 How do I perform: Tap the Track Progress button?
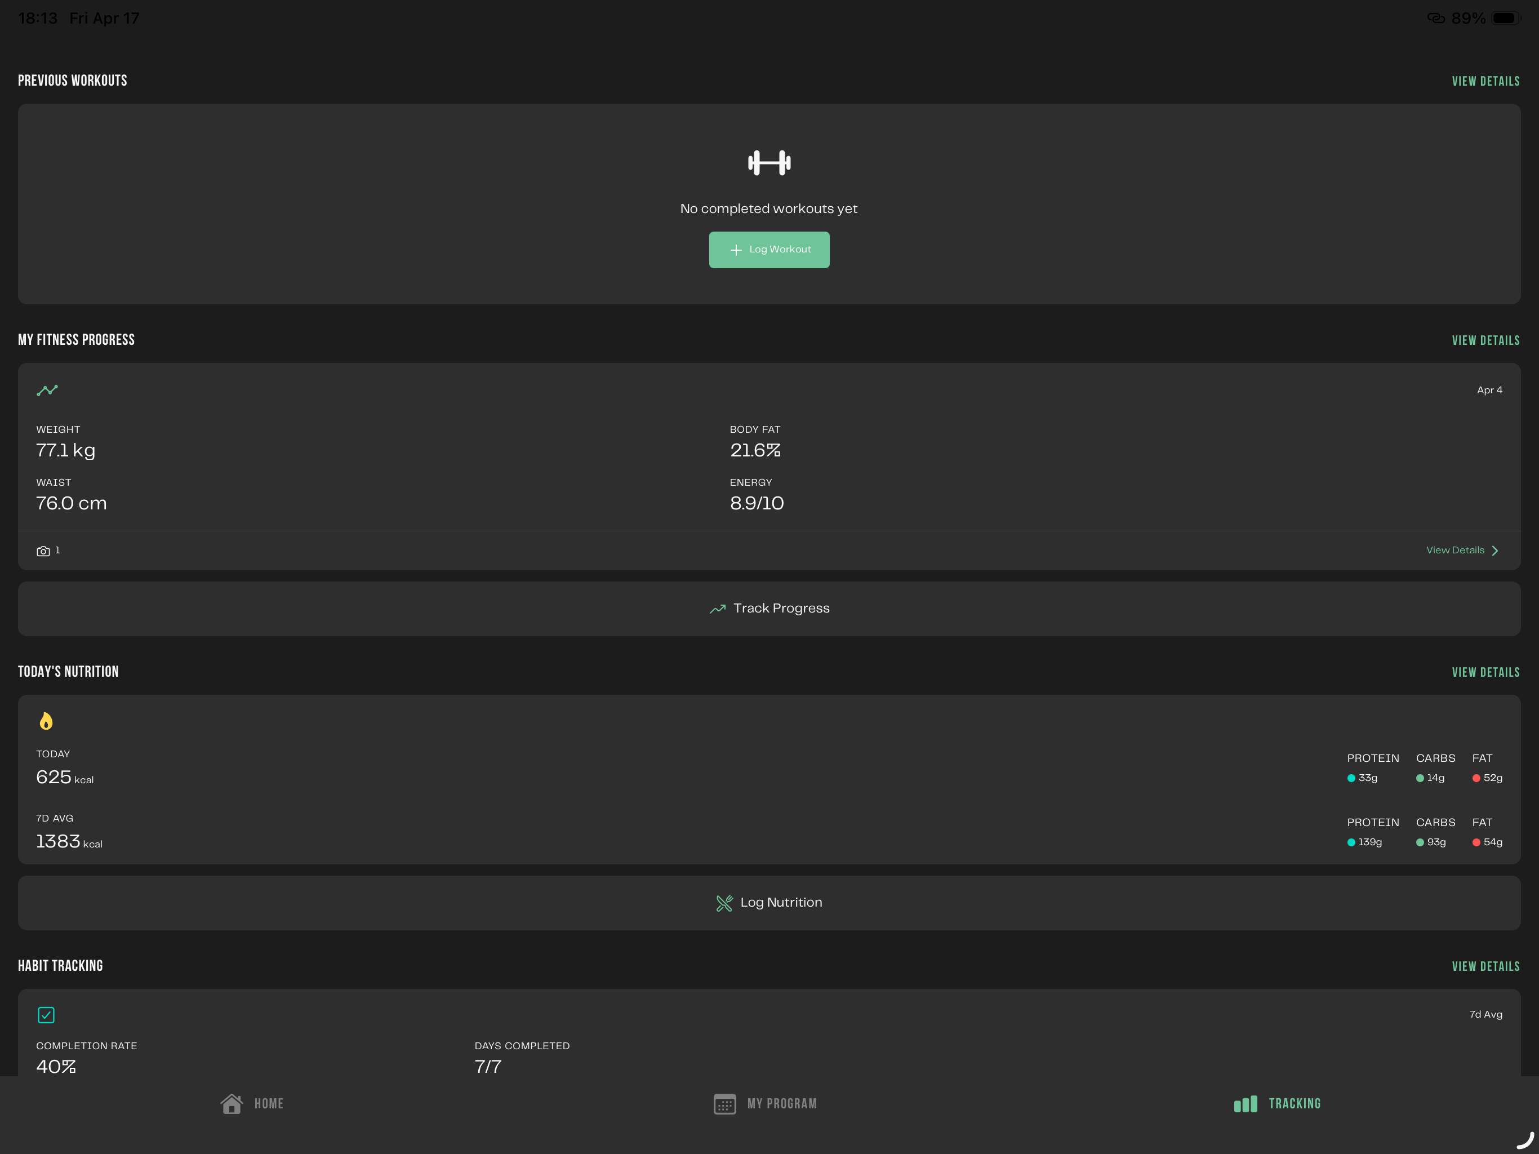769,609
